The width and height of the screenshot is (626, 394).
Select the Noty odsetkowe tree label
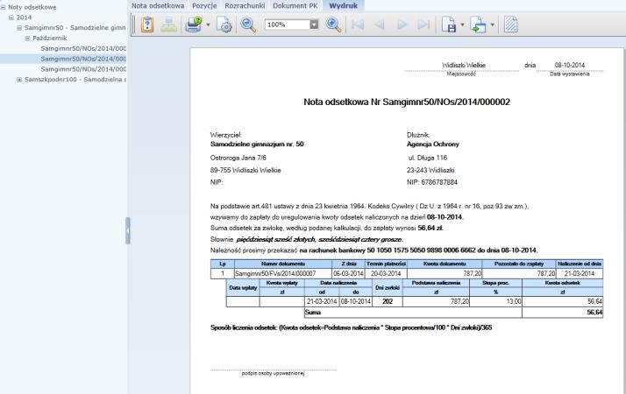coord(32,7)
